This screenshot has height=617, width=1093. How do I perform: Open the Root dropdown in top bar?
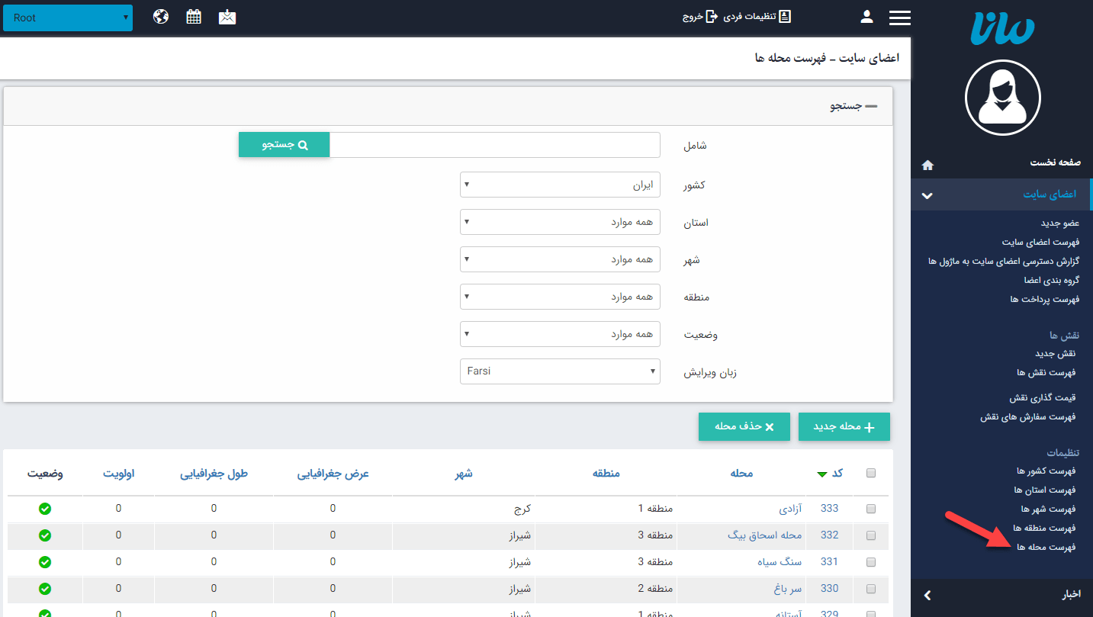[x=68, y=18]
